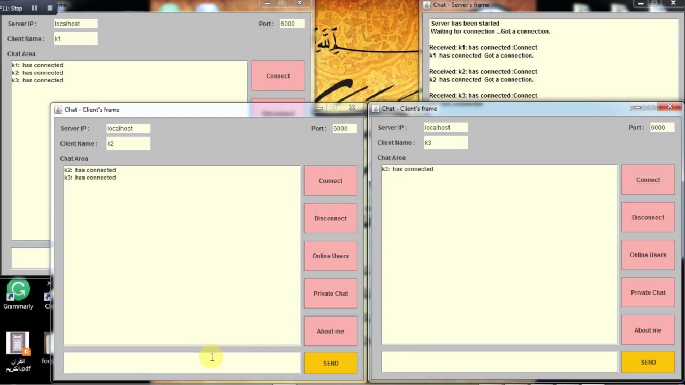Click 'Server has been started' text in server frame
685x385 pixels.
tap(465, 24)
